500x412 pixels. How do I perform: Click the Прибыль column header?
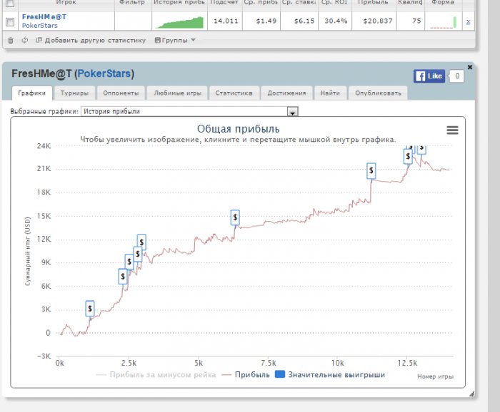[x=374, y=3]
